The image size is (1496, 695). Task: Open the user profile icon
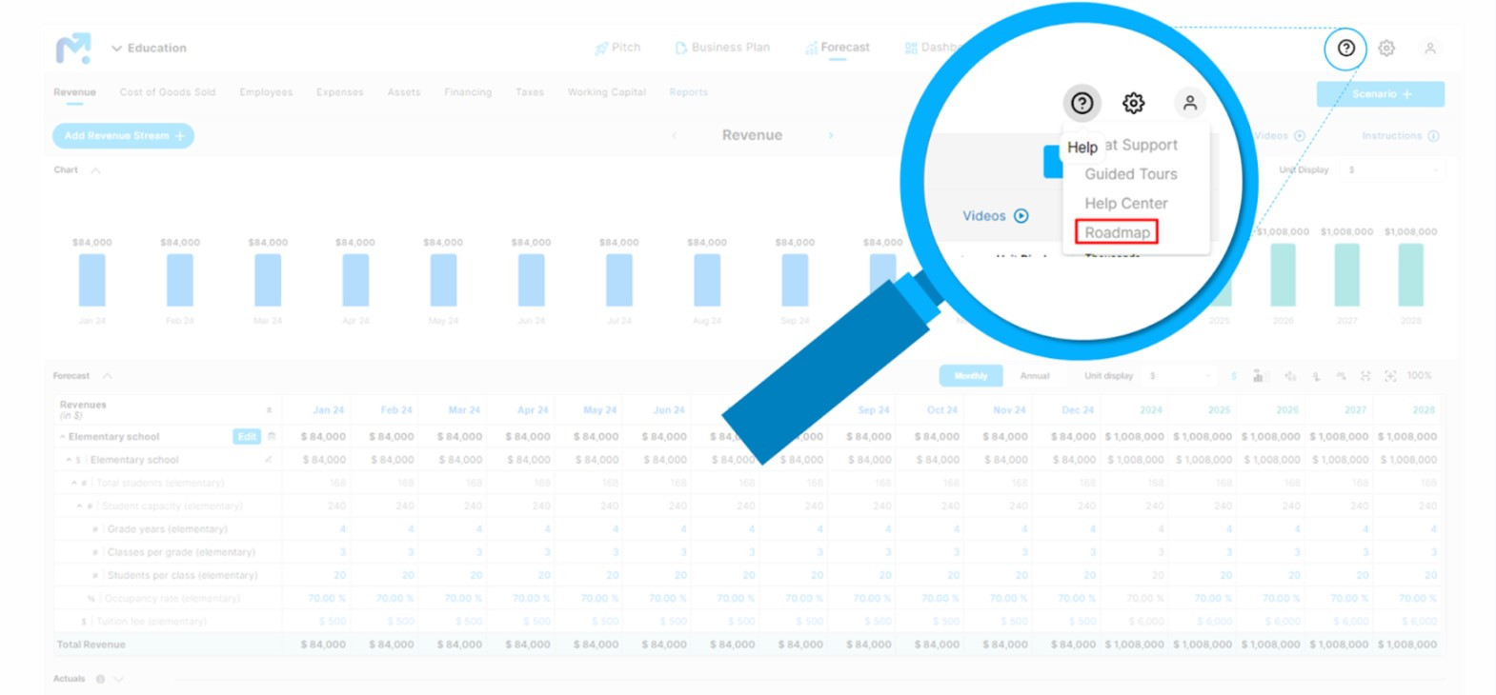tap(1429, 49)
